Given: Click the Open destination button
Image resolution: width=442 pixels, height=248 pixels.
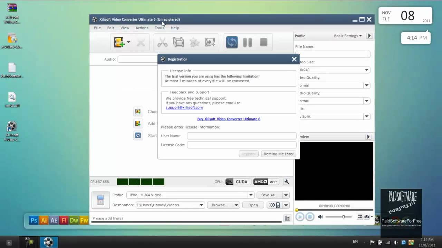Looking at the screenshot, I should pos(253,205).
